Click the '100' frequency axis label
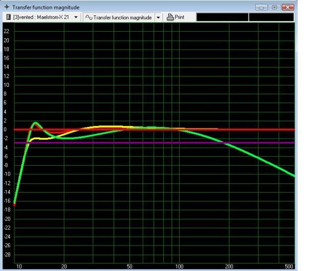This screenshot has height=271, width=317. tap(179, 267)
